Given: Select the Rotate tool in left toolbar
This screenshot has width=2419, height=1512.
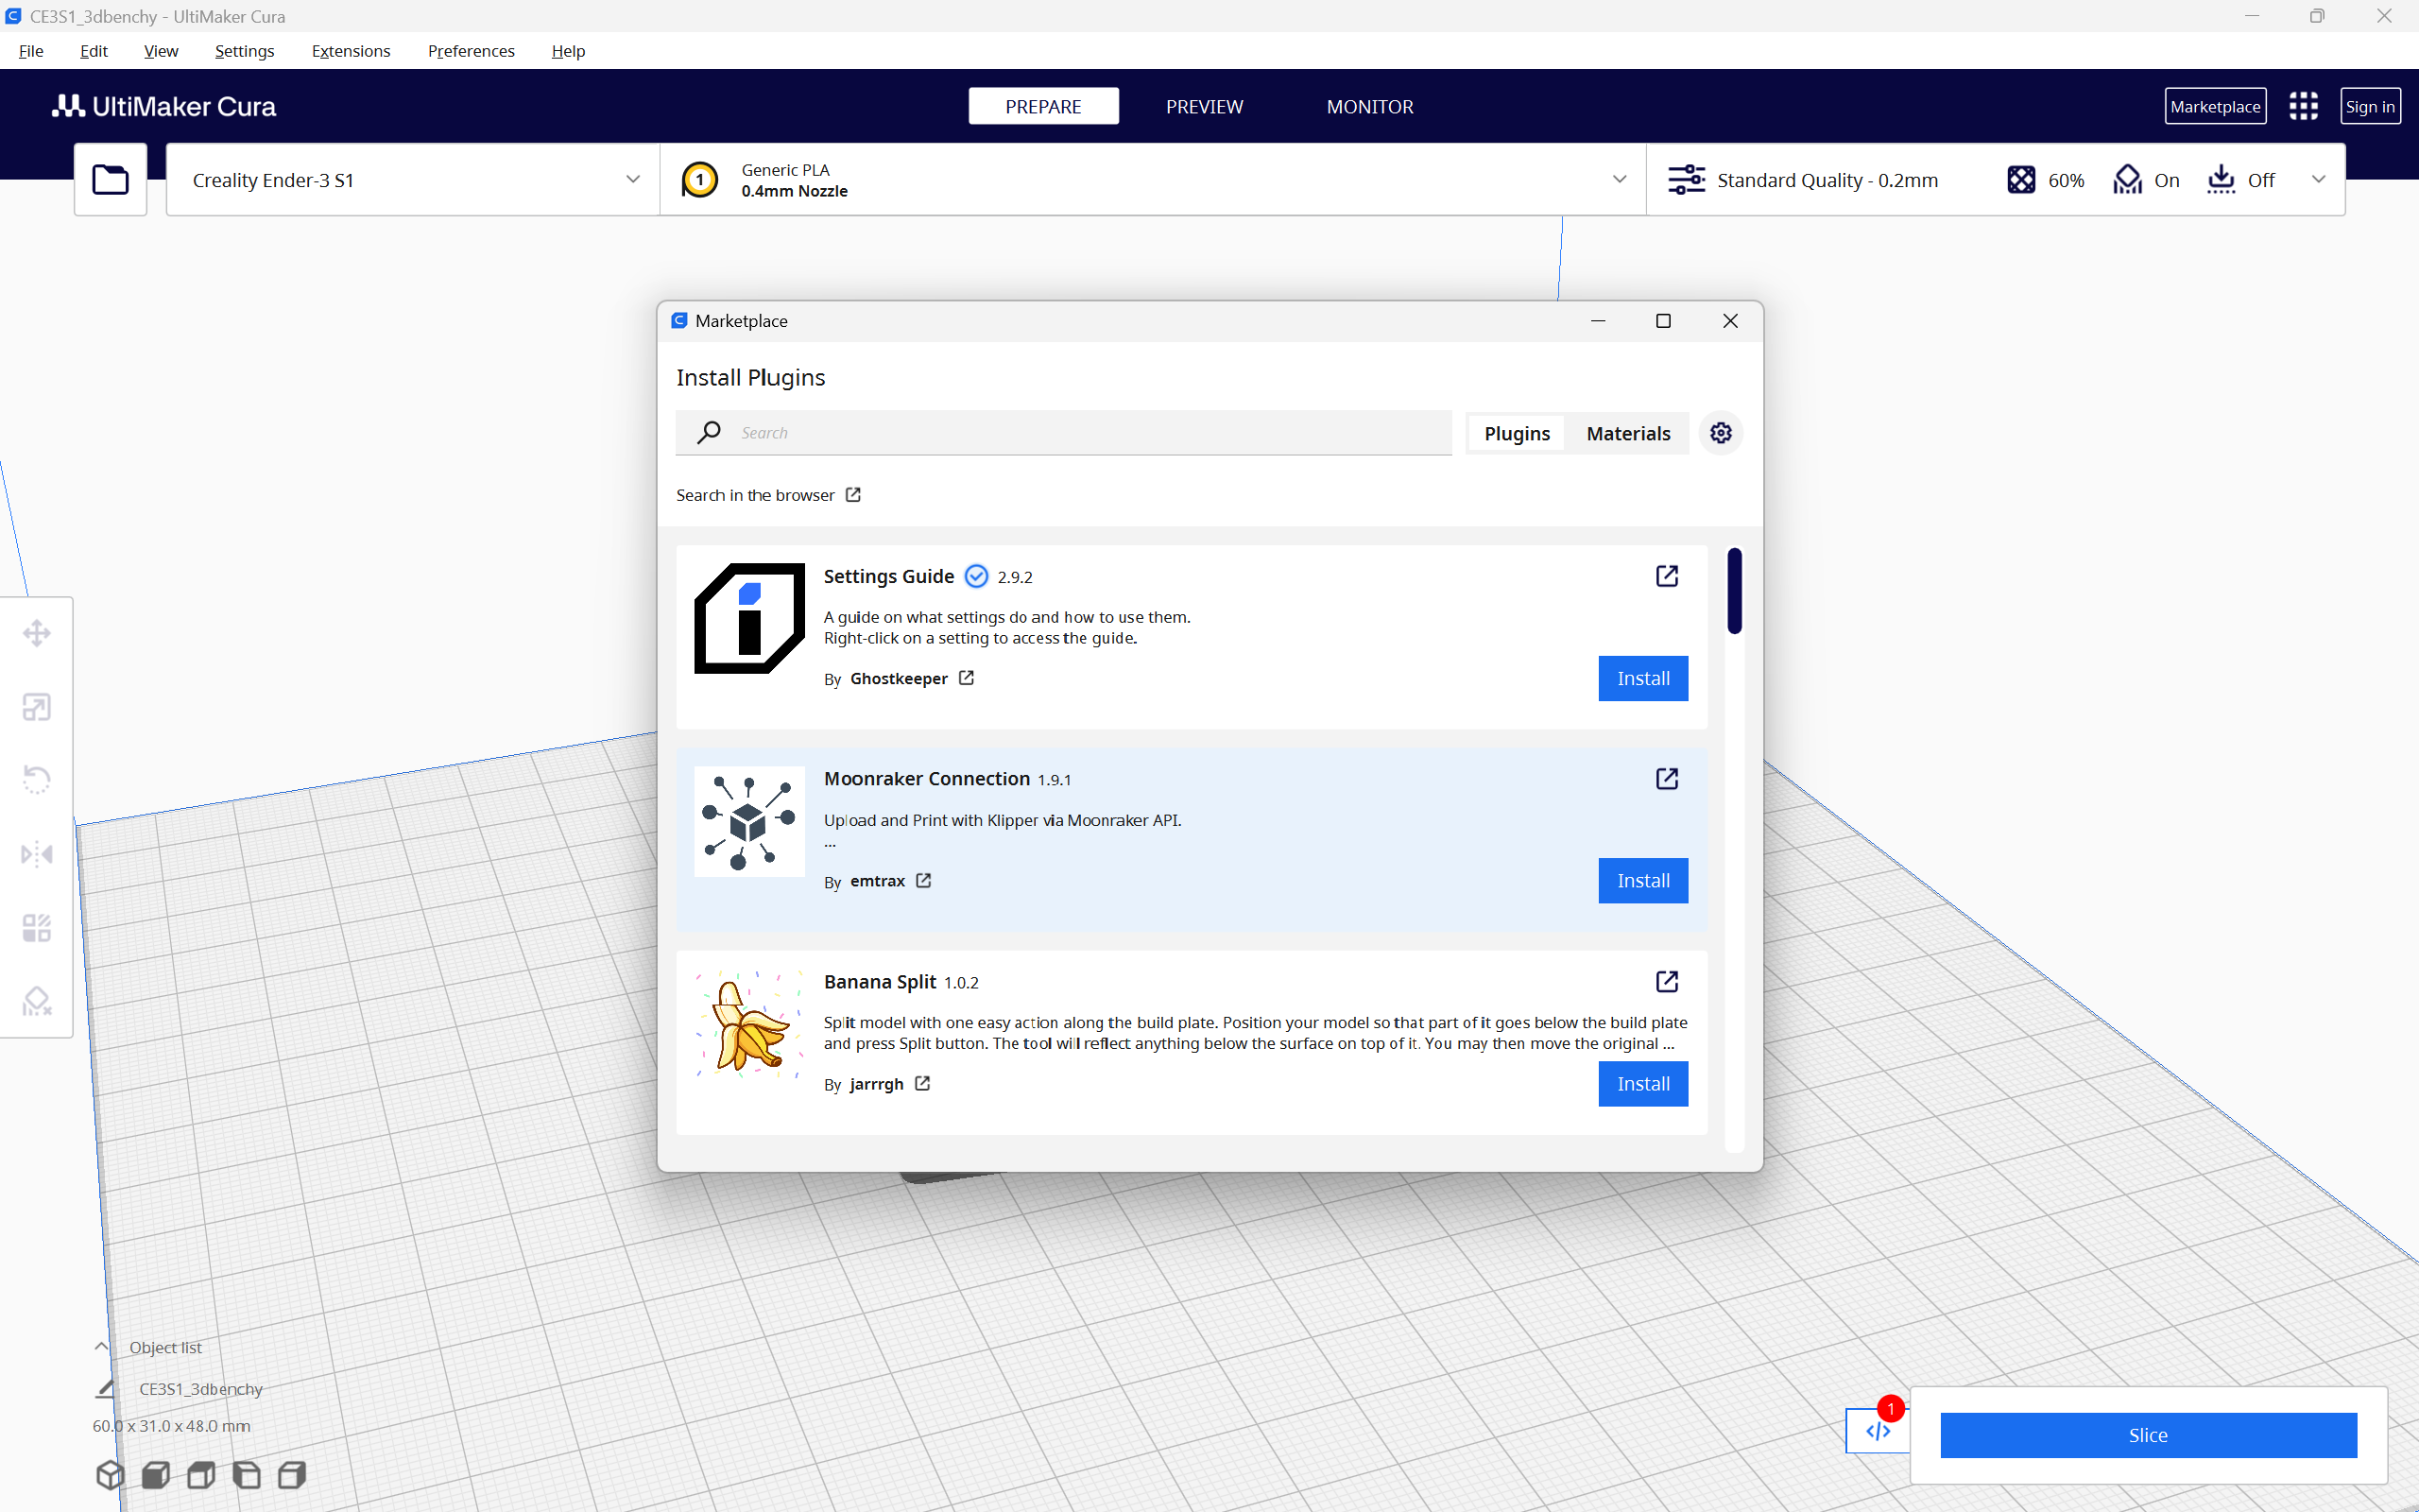Looking at the screenshot, I should pyautogui.click(x=37, y=780).
